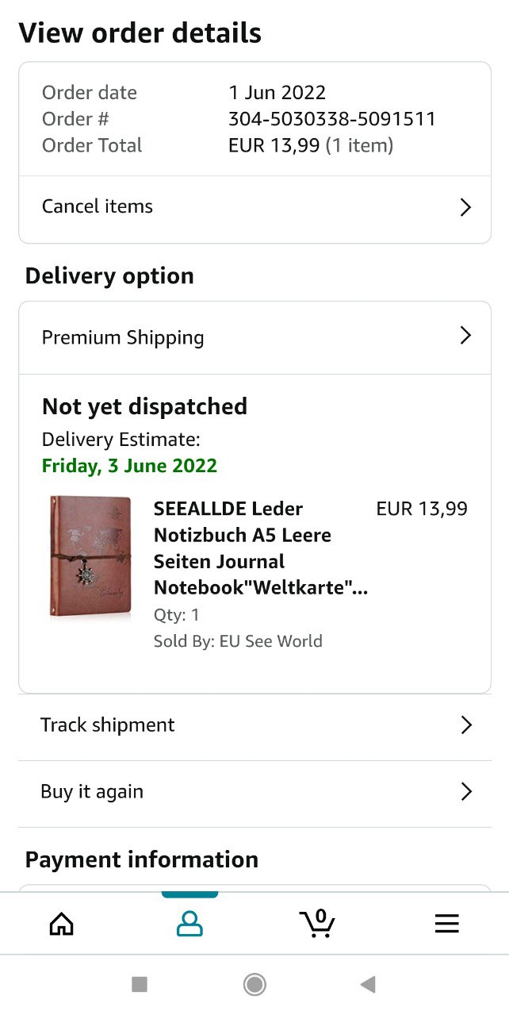Tap Buy it again link
The image size is (509, 1015).
pyautogui.click(x=254, y=793)
